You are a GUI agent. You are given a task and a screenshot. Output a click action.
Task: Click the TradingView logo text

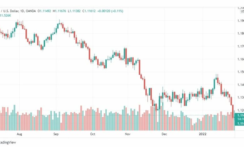[8, 142]
